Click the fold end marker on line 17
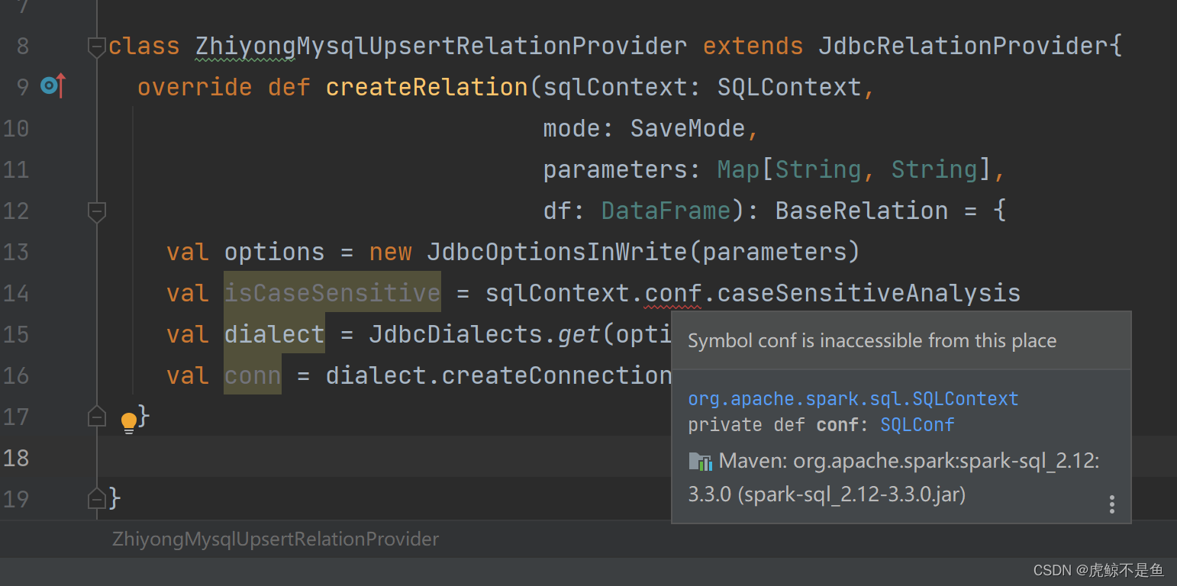1177x586 pixels. tap(96, 417)
